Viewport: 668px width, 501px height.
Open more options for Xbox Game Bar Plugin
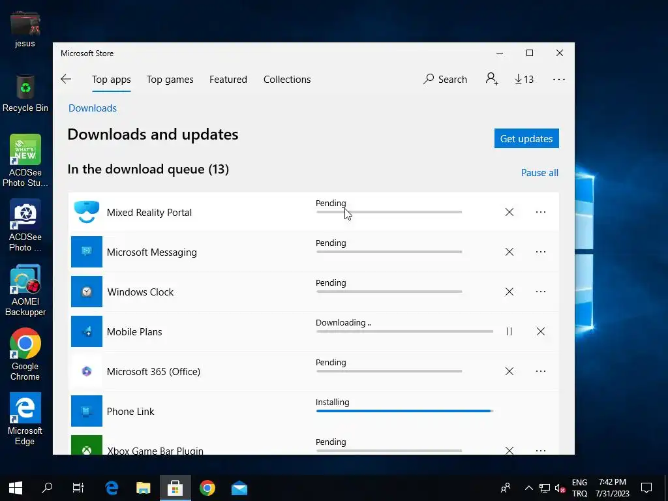541,450
